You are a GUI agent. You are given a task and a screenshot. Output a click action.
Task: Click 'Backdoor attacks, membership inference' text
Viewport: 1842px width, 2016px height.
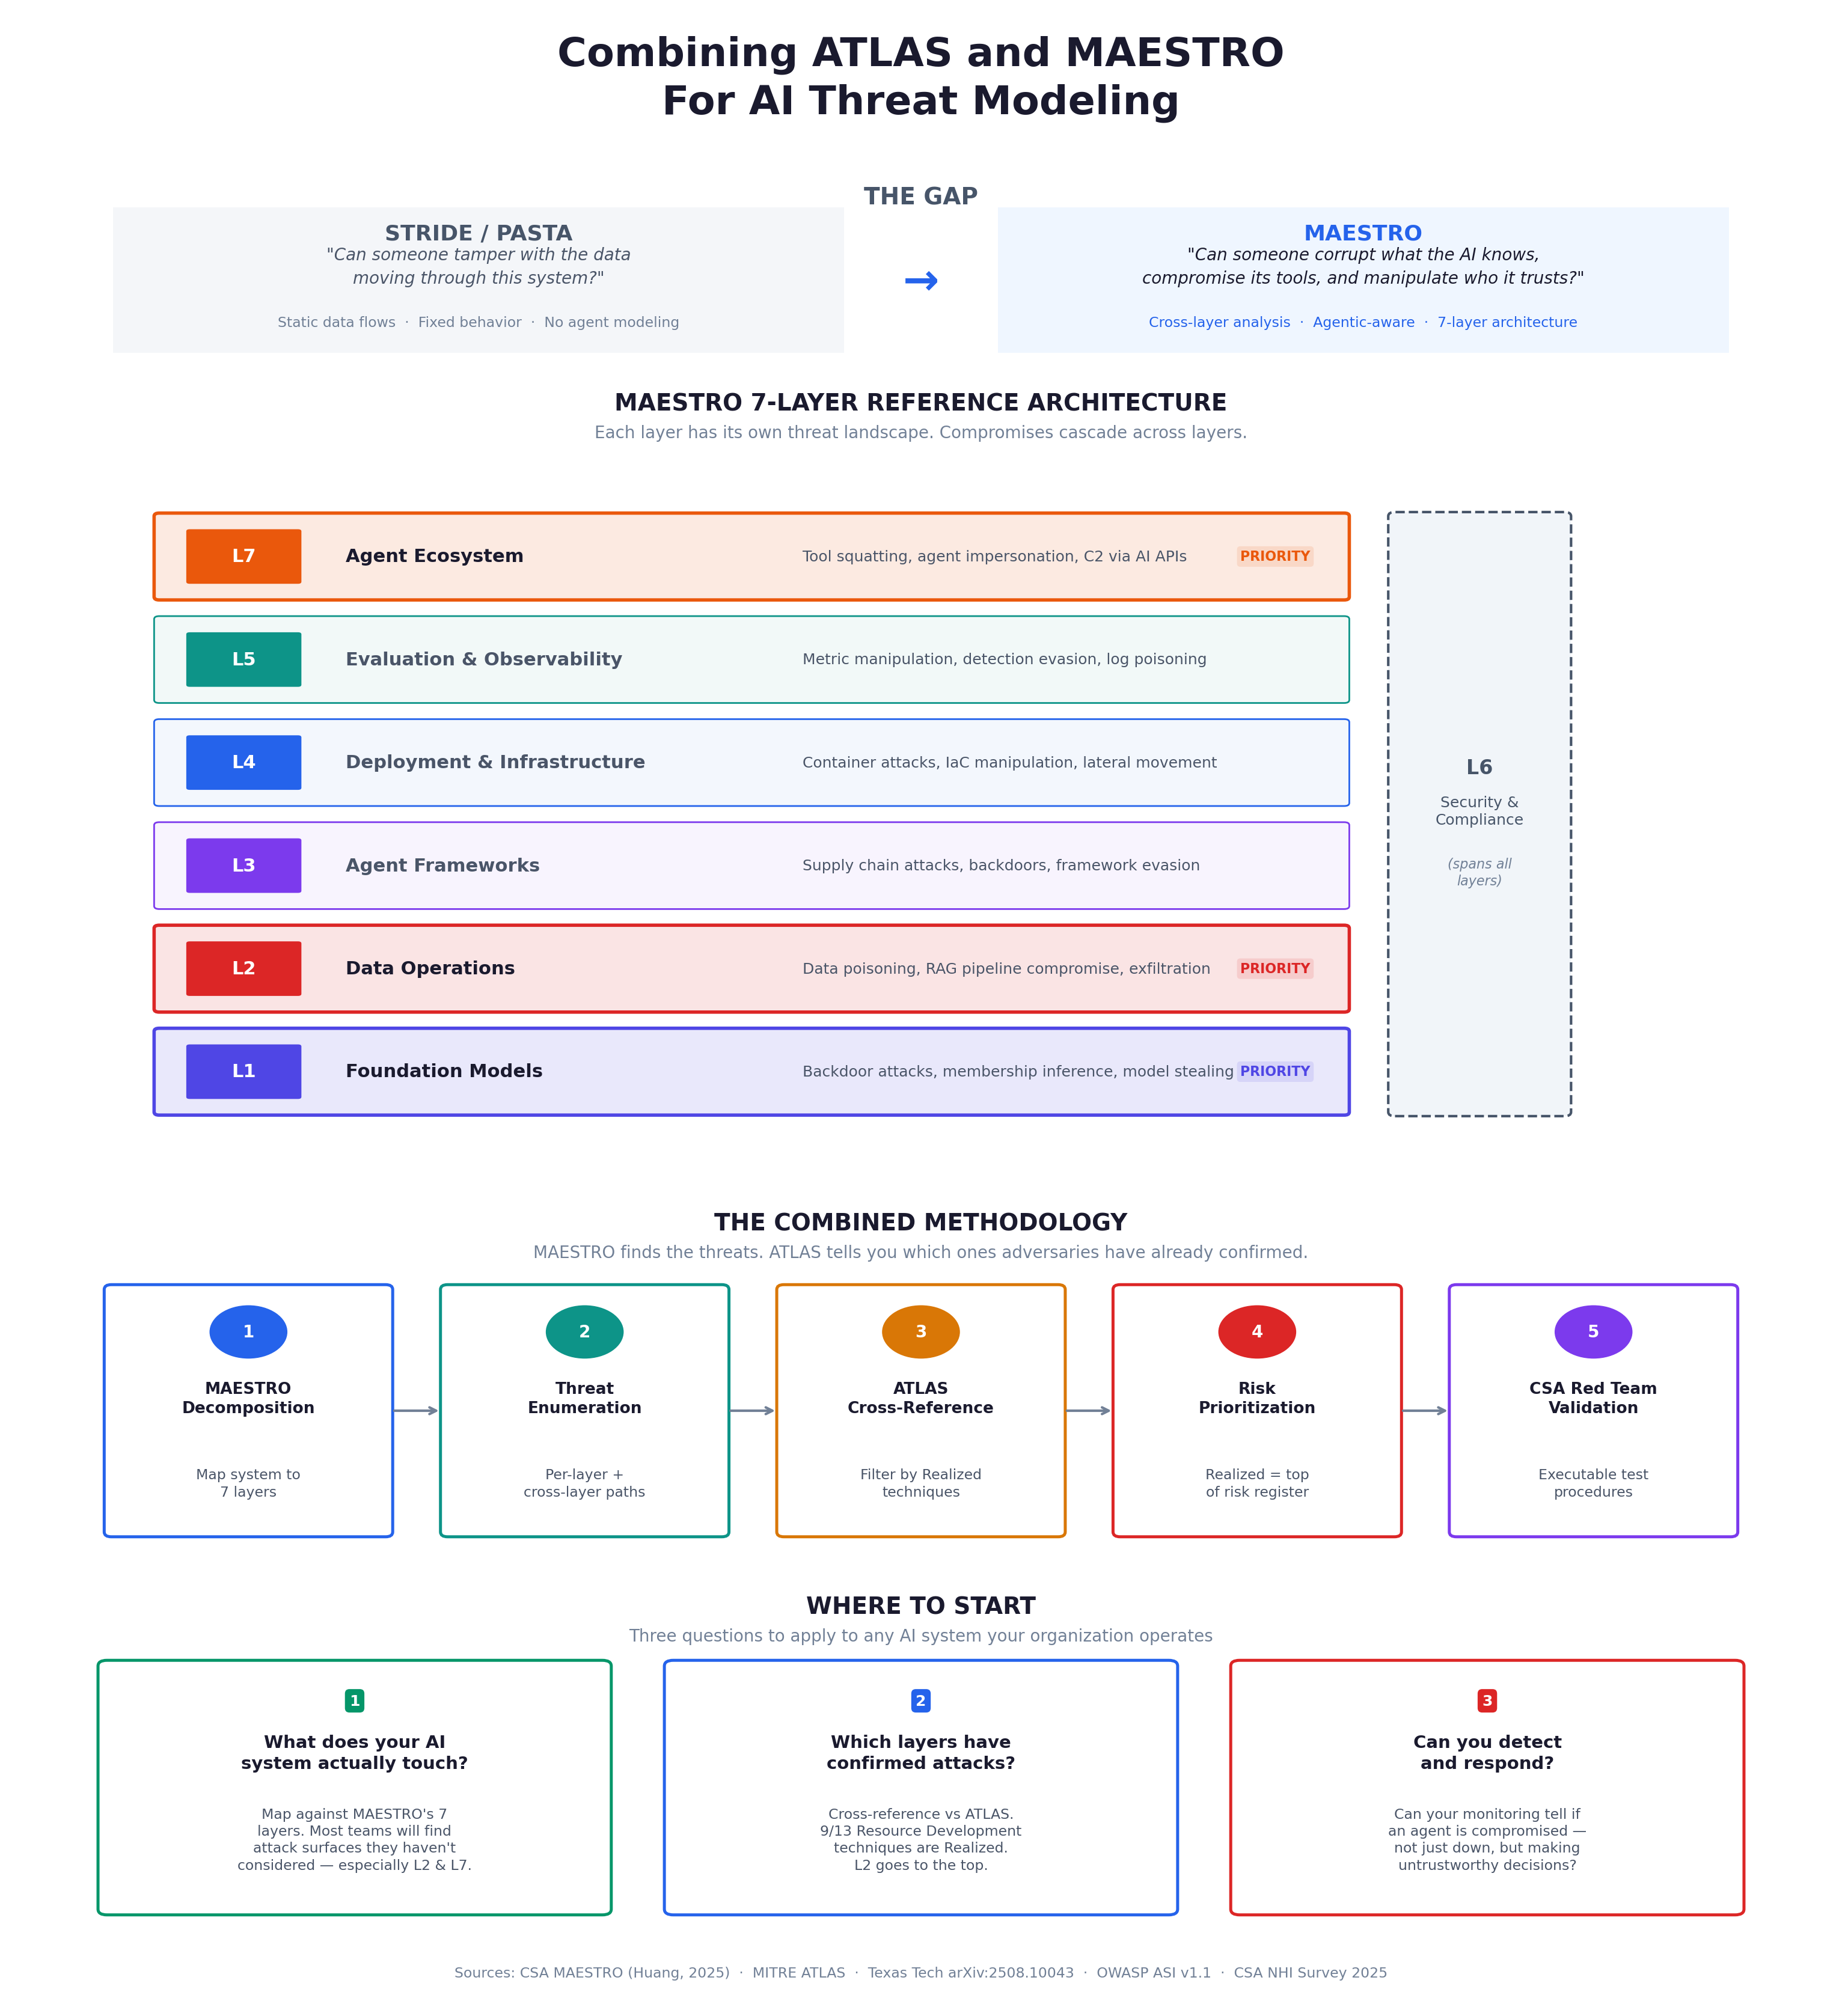coord(1017,1071)
